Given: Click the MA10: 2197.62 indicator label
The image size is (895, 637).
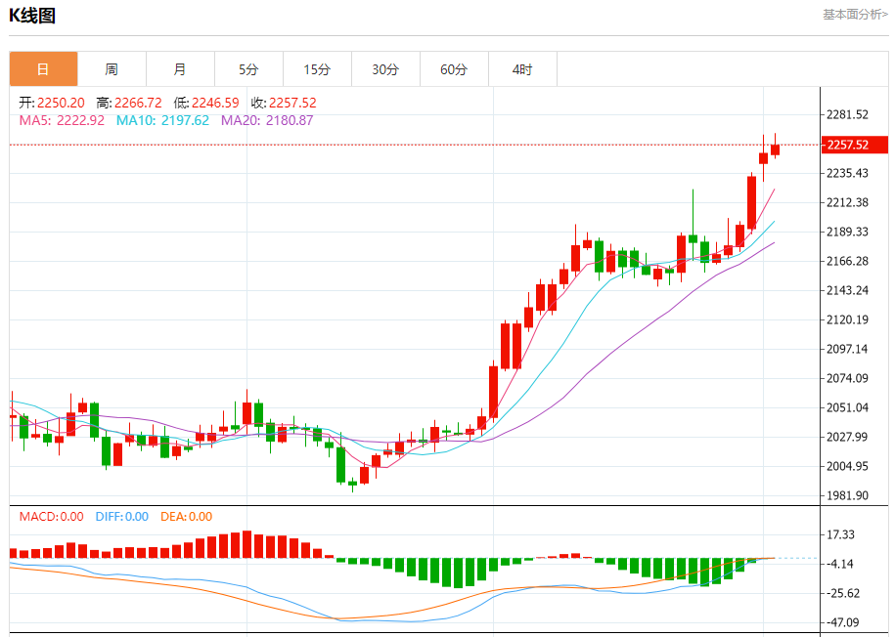Looking at the screenshot, I should coord(162,120).
